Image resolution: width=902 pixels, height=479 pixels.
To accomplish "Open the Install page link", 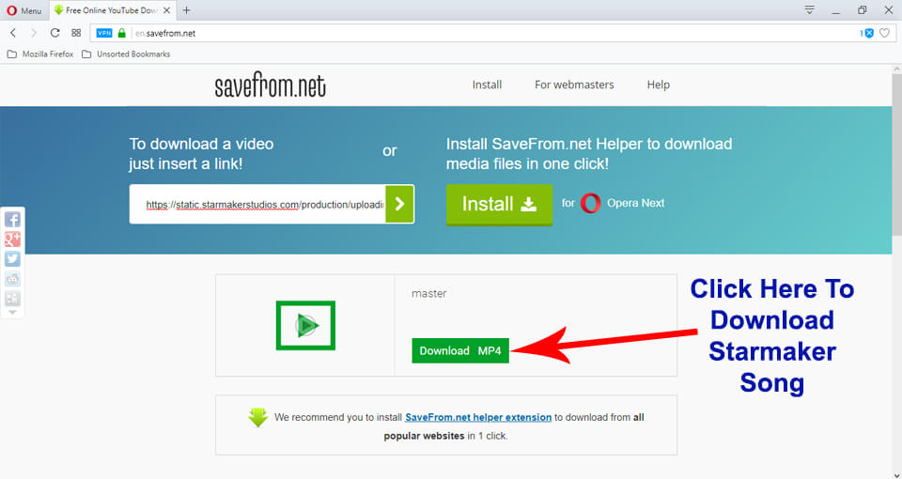I will [488, 85].
